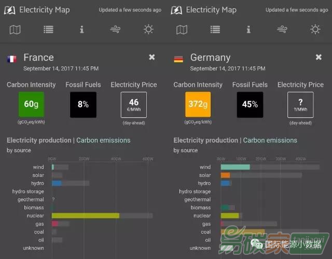Open map view in France panel
This screenshot has height=259, width=332.
click(x=15, y=30)
